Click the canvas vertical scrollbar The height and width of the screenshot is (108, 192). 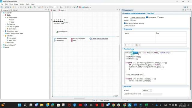[120, 53]
